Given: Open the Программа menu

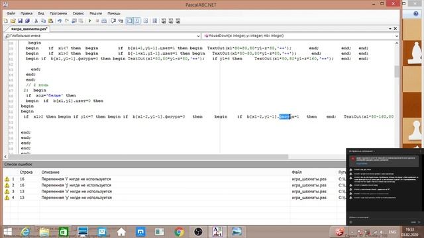Looking at the screenshot, I should coord(58,13).
